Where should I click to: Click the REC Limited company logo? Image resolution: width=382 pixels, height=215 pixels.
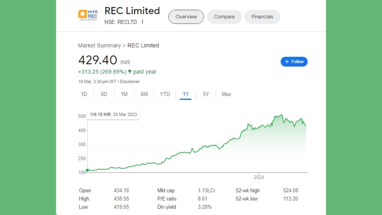pos(88,15)
